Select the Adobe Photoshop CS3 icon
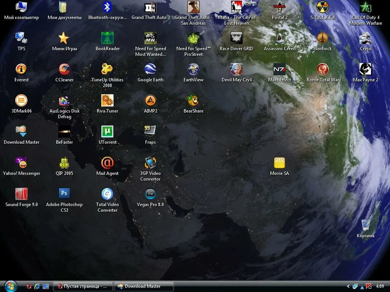 pyautogui.click(x=64, y=194)
